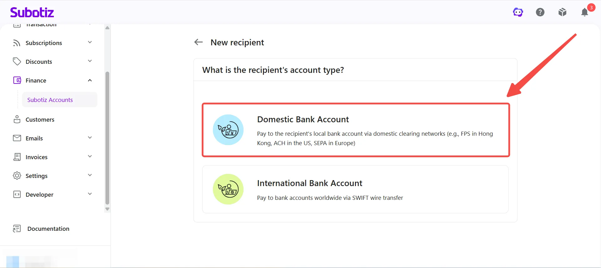
Task: Open the chatbot assistant icon
Action: (x=518, y=12)
